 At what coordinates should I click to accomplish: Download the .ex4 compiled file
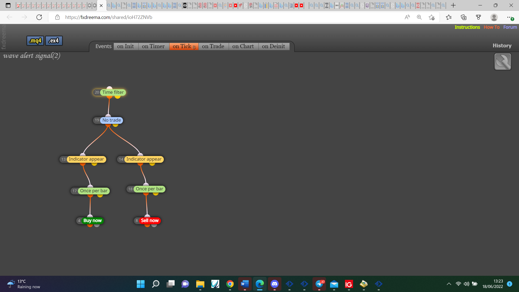[x=54, y=41]
